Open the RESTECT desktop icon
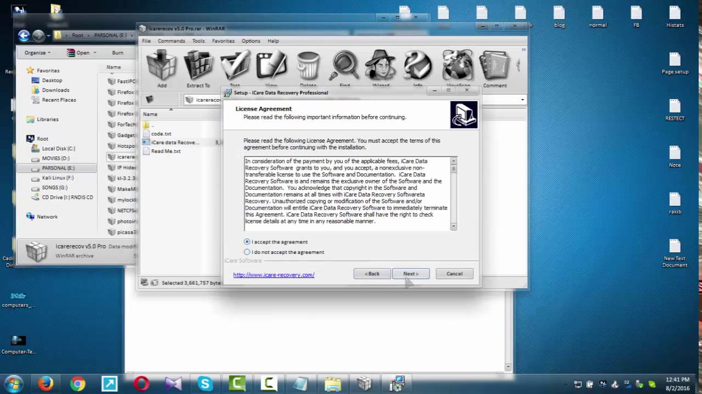Viewport: 702px width, 394px height. [675, 111]
